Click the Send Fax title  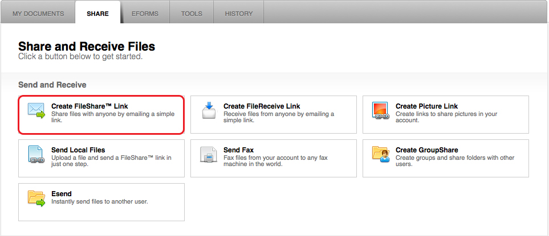click(238, 150)
